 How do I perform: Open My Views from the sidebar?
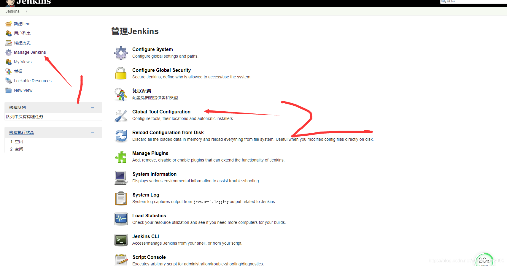coord(23,62)
